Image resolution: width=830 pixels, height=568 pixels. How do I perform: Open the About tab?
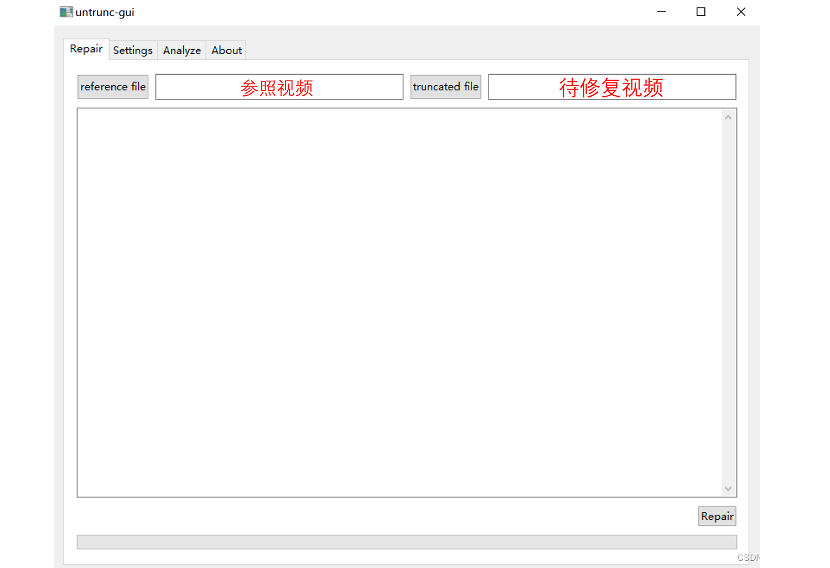pyautogui.click(x=226, y=50)
